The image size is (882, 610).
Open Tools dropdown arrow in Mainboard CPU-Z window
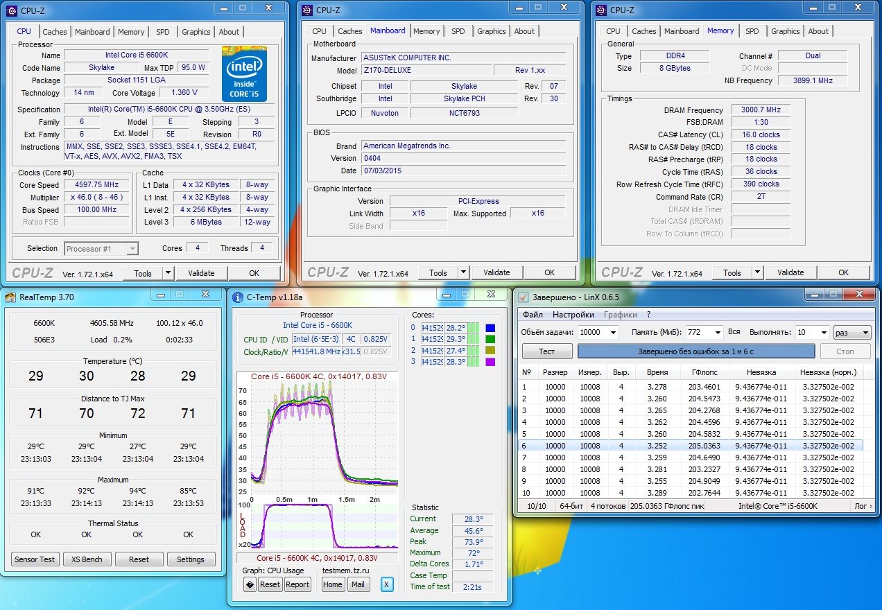point(462,273)
